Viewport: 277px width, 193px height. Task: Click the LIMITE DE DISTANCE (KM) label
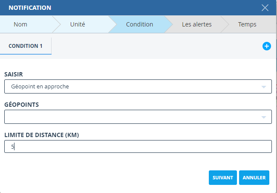[42, 135]
